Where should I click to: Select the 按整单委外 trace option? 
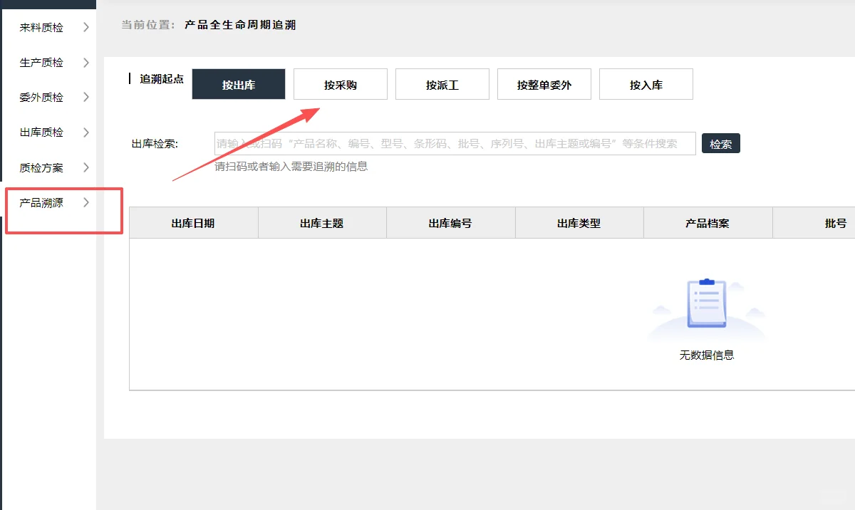[x=544, y=83]
